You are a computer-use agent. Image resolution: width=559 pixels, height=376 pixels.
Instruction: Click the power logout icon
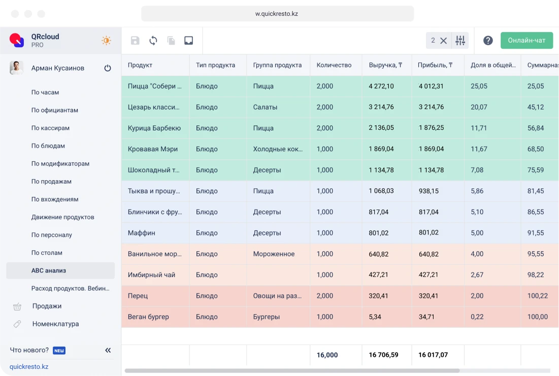[x=108, y=68]
